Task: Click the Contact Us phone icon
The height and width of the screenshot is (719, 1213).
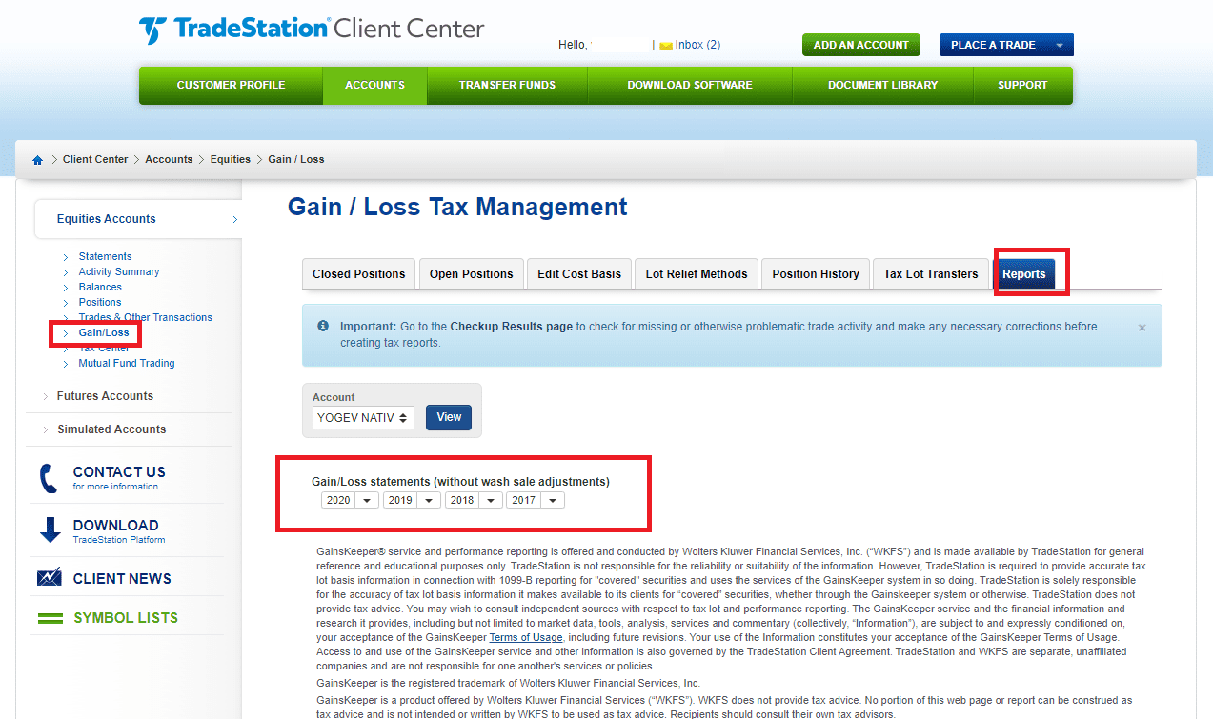Action: pyautogui.click(x=49, y=478)
